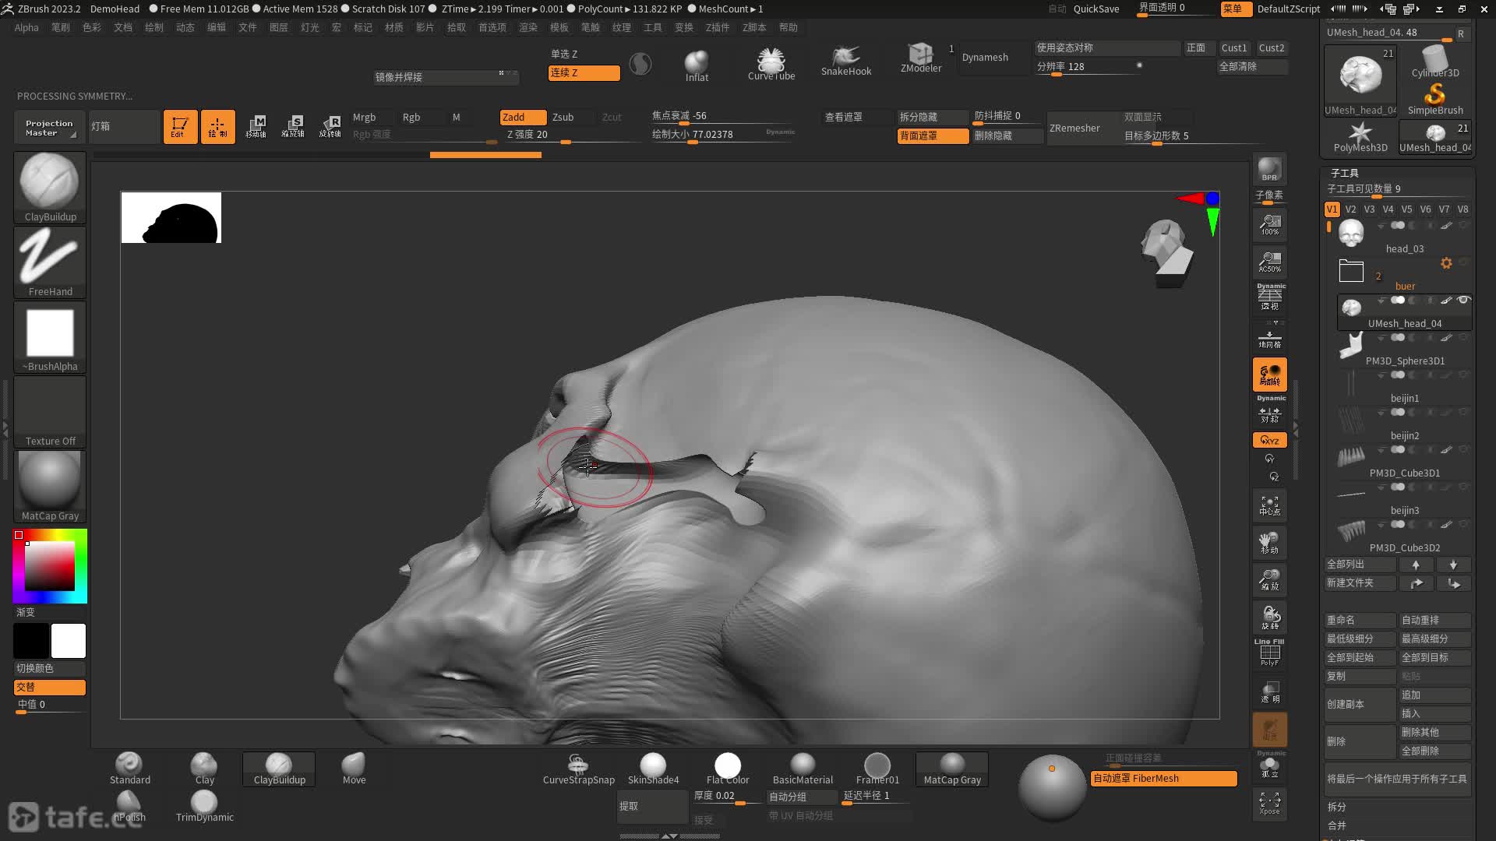Click the 创建副本 (Duplicate) button
The height and width of the screenshot is (841, 1496).
click(x=1360, y=704)
